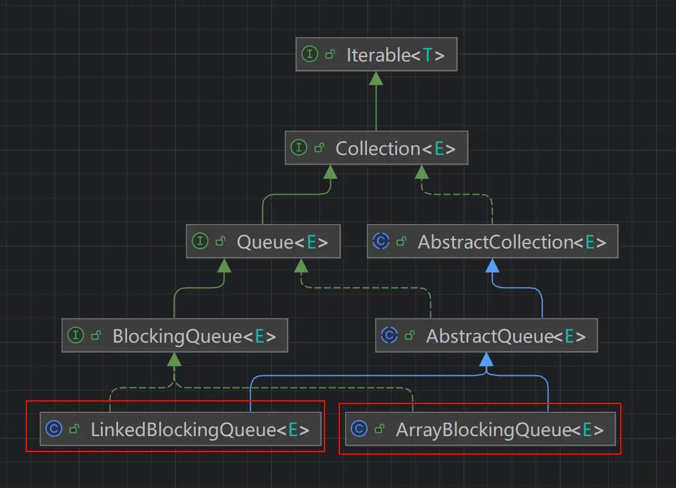The image size is (676, 488).
Task: Click the abstract class icon on AbstractQueue<E>
Action: coord(389,335)
